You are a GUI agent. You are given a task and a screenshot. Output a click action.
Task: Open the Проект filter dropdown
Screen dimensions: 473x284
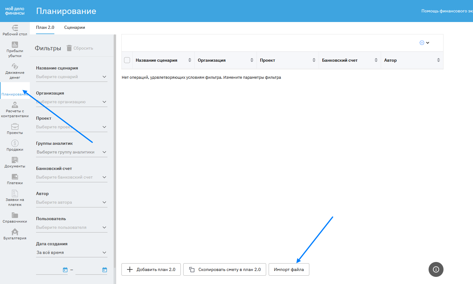coord(72,127)
